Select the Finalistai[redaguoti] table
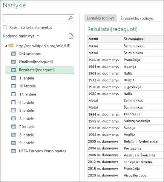The height and width of the screenshot is (182, 164). pos(36,62)
